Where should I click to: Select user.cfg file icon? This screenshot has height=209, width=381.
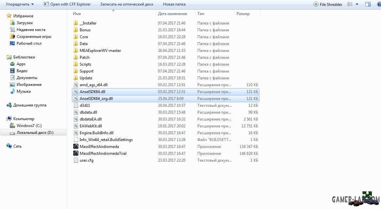pos(76,160)
